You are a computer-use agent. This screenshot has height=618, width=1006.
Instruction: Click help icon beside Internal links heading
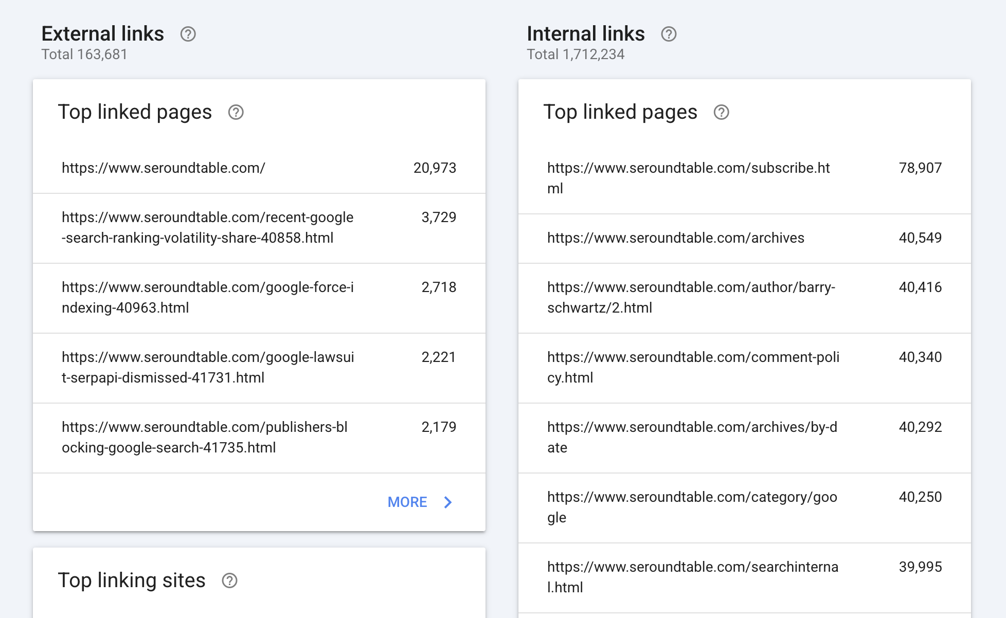tap(669, 34)
